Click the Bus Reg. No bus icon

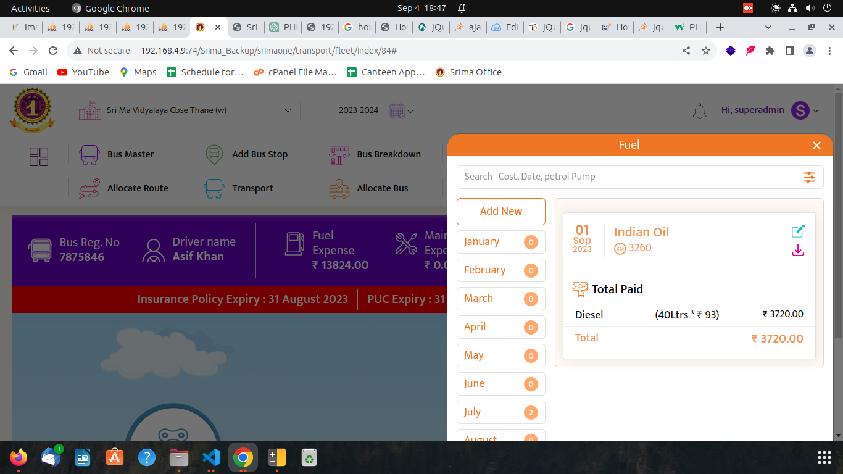(40, 251)
